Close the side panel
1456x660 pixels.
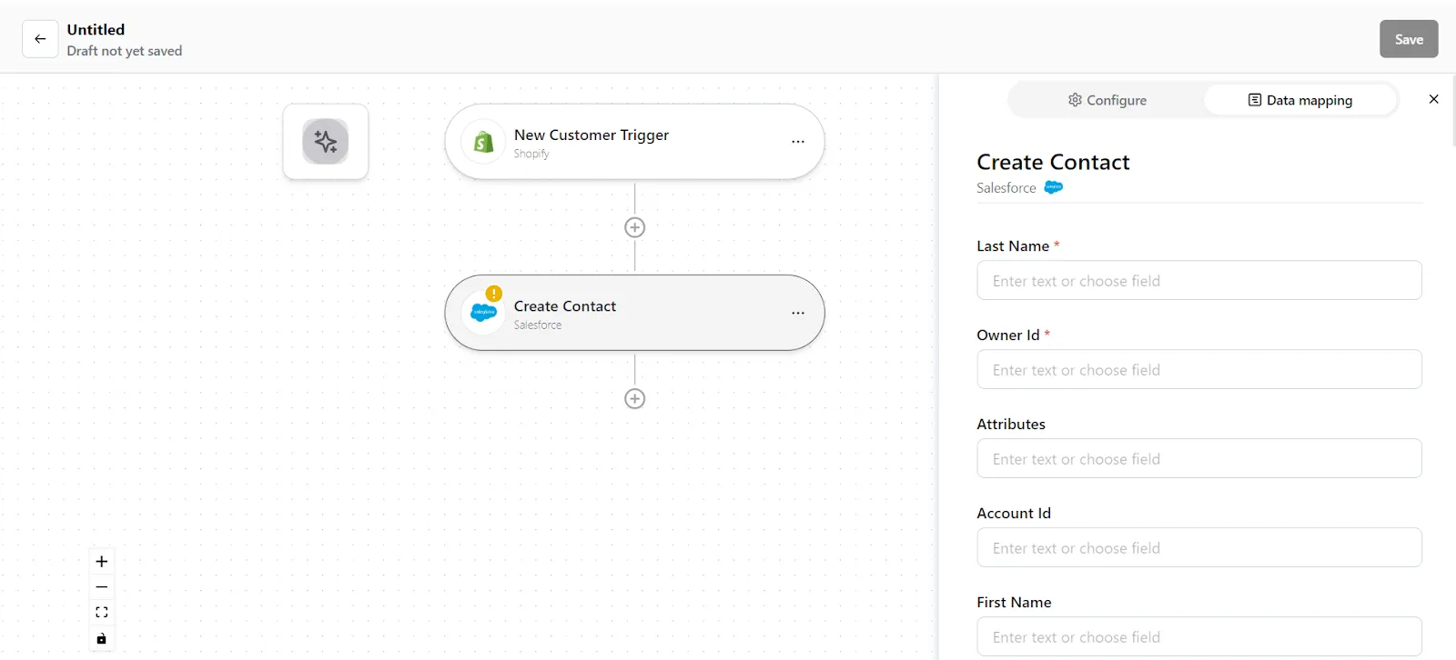tap(1434, 99)
